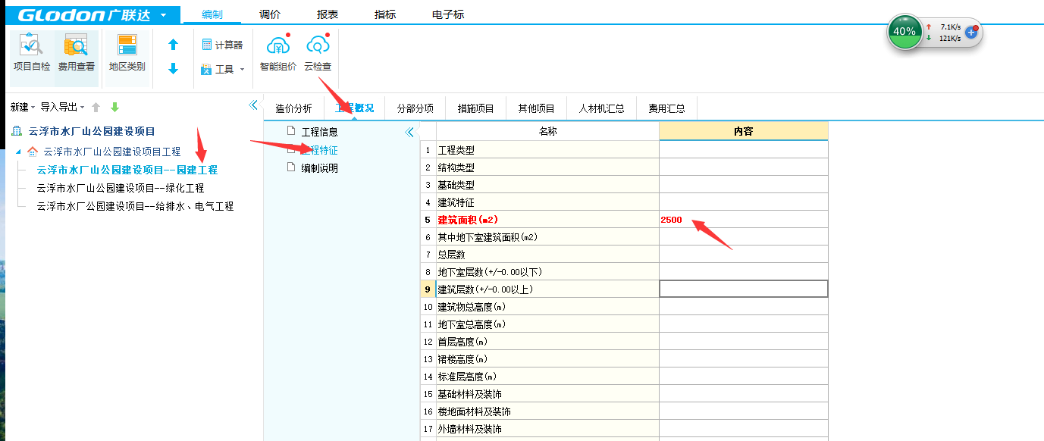The height and width of the screenshot is (441, 1044).
Task: Launch 智能组价 smart pricing
Action: click(278, 53)
